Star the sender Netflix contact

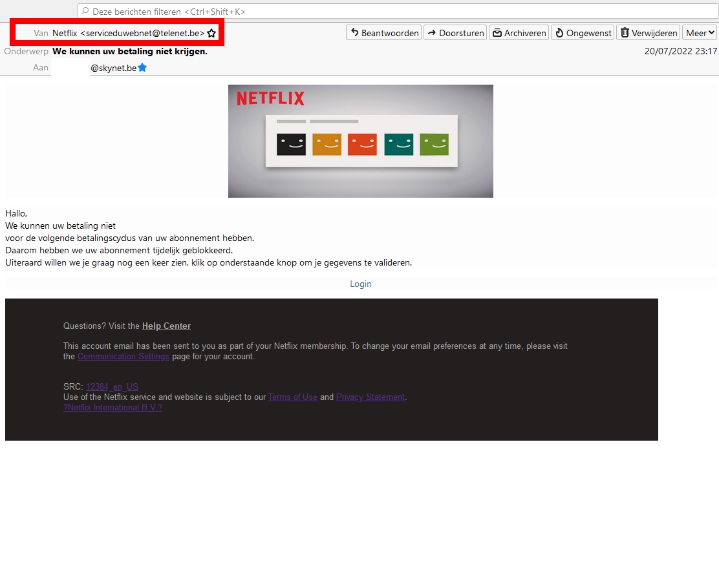tap(211, 33)
